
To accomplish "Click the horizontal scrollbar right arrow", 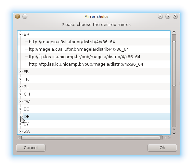I will click(x=170, y=138).
